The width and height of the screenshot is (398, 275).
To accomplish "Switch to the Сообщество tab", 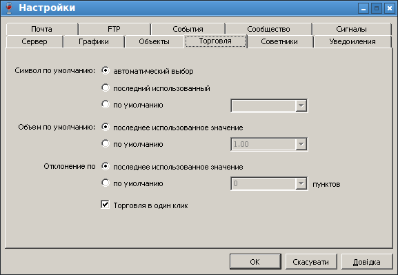I will click(268, 29).
